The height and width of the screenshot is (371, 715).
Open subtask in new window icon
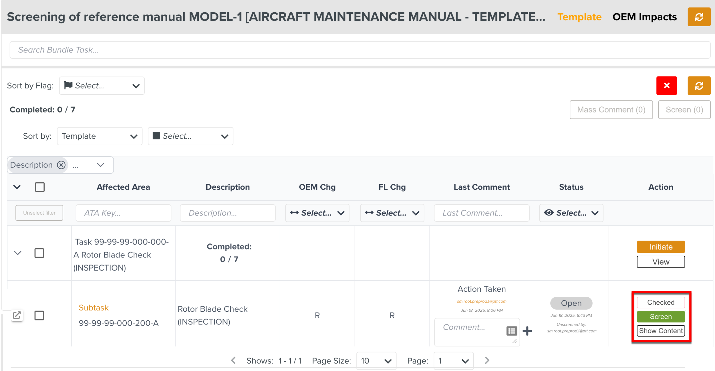tap(17, 315)
